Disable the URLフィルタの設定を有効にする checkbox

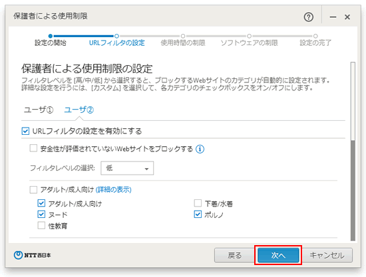tap(25, 131)
